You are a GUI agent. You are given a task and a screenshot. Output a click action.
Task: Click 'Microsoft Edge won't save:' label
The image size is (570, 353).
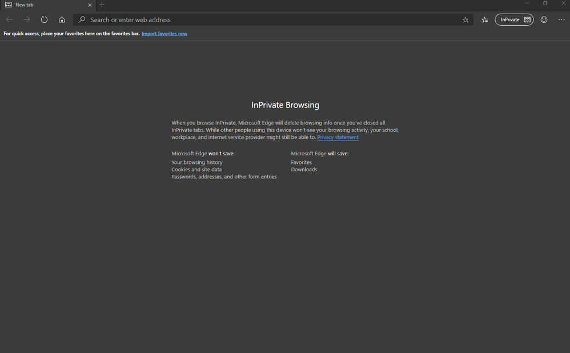[x=203, y=154]
